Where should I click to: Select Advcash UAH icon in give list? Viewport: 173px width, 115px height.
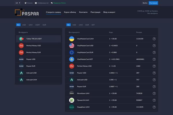pos(21,80)
